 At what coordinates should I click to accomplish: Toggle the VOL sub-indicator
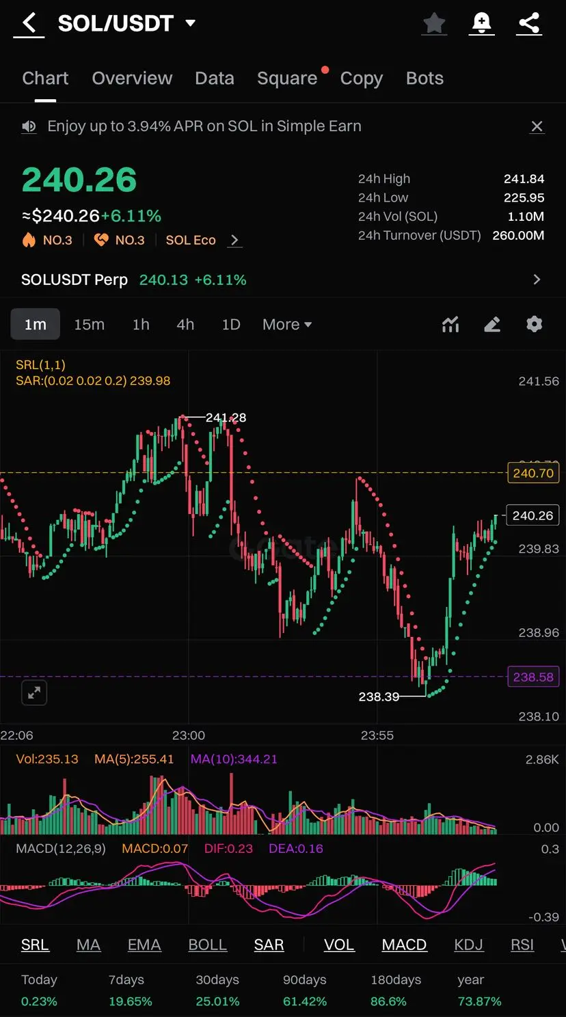(x=339, y=945)
